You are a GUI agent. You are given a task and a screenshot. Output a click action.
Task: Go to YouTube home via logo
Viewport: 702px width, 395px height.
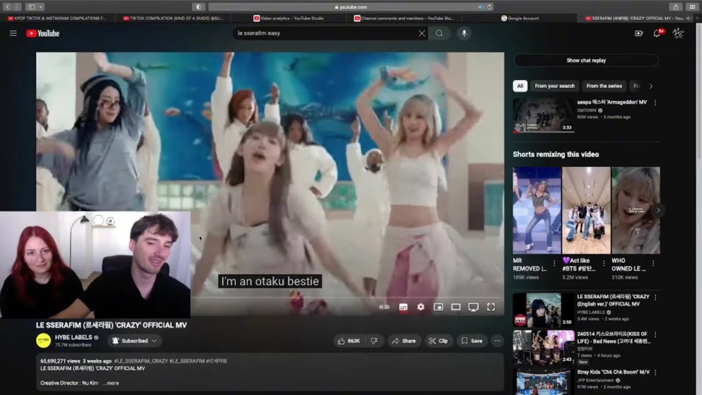pyautogui.click(x=43, y=33)
